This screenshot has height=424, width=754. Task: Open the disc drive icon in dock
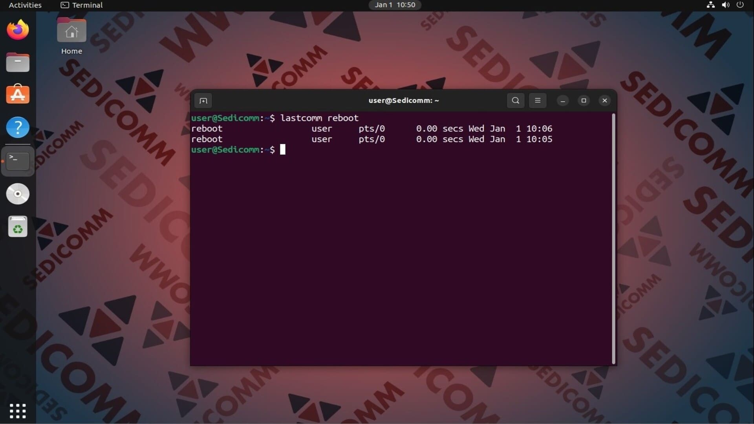[18, 194]
